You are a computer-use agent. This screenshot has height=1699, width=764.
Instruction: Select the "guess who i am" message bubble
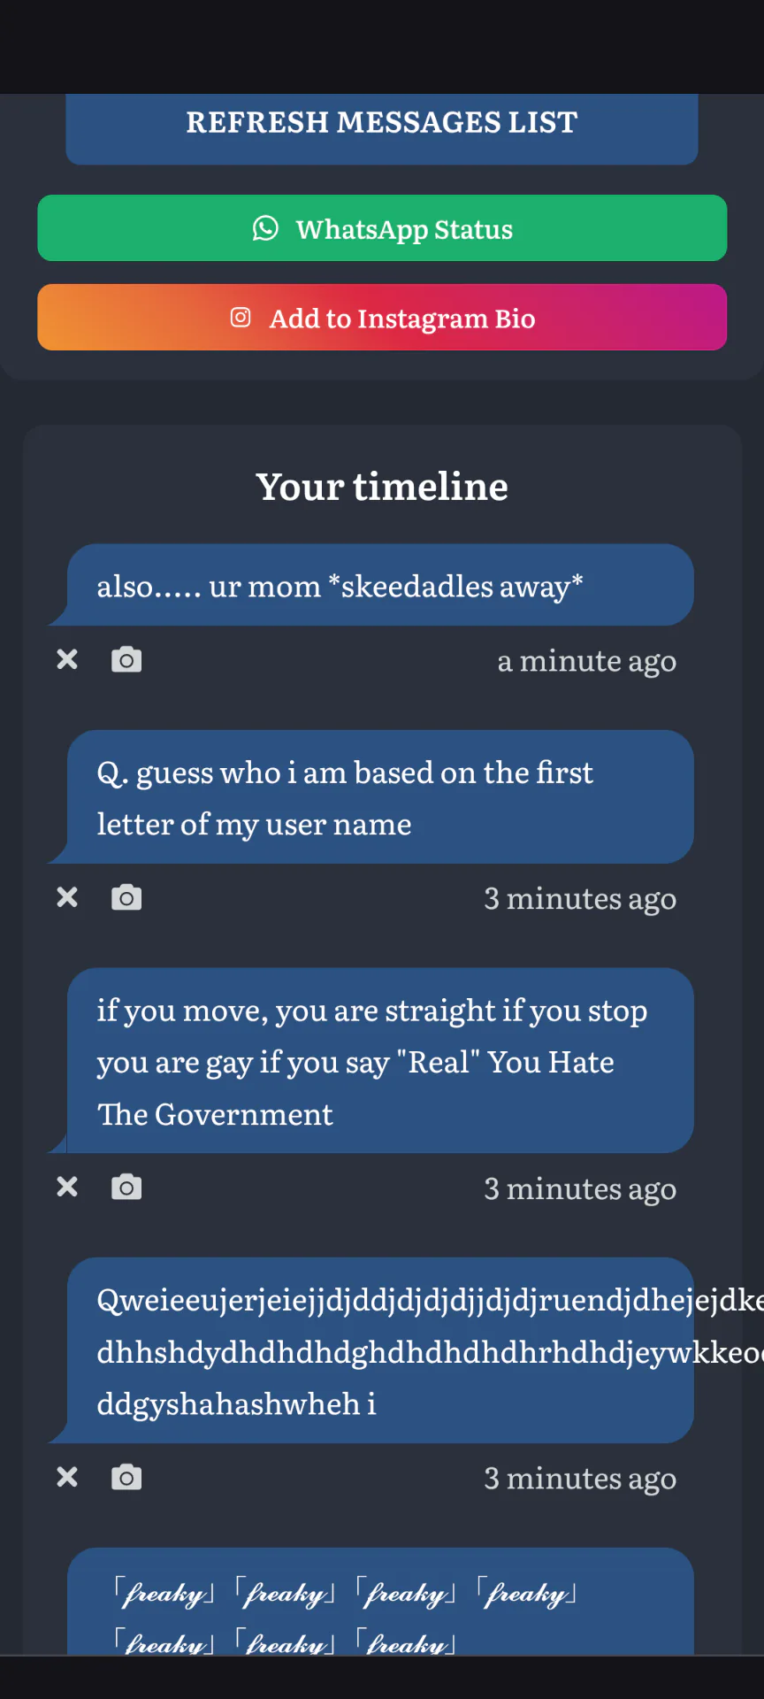380,796
